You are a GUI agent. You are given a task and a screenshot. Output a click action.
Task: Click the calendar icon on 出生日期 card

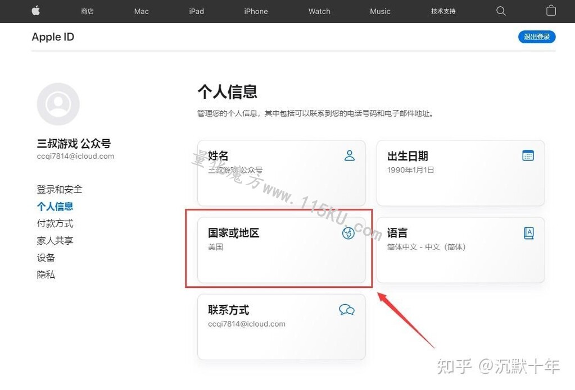pyautogui.click(x=528, y=155)
